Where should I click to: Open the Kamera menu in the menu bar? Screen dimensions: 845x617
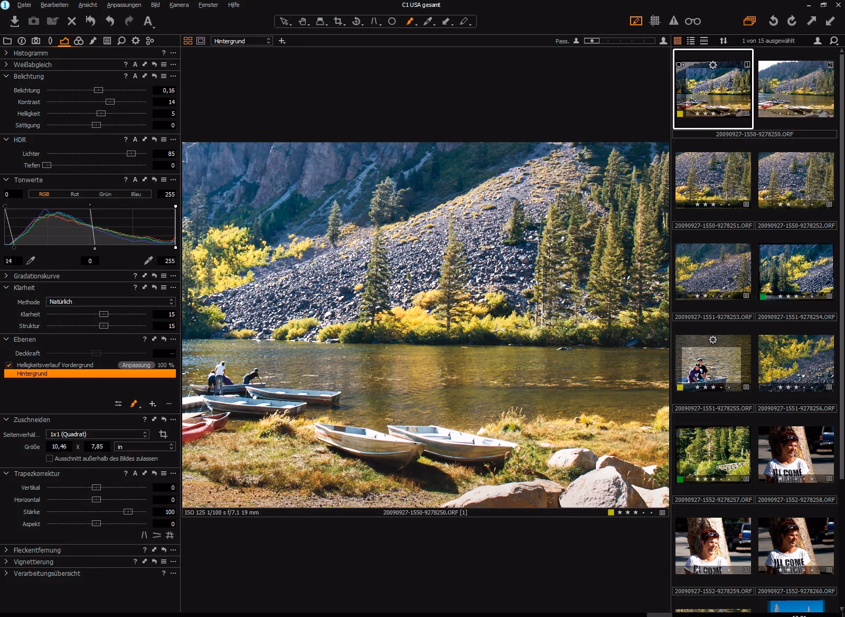179,5
